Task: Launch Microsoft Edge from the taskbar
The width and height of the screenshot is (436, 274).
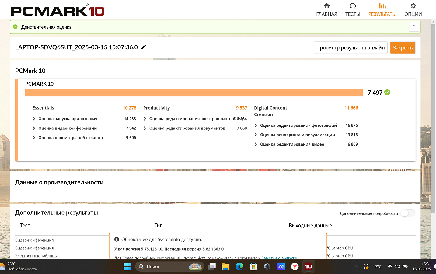Action: coord(239,267)
